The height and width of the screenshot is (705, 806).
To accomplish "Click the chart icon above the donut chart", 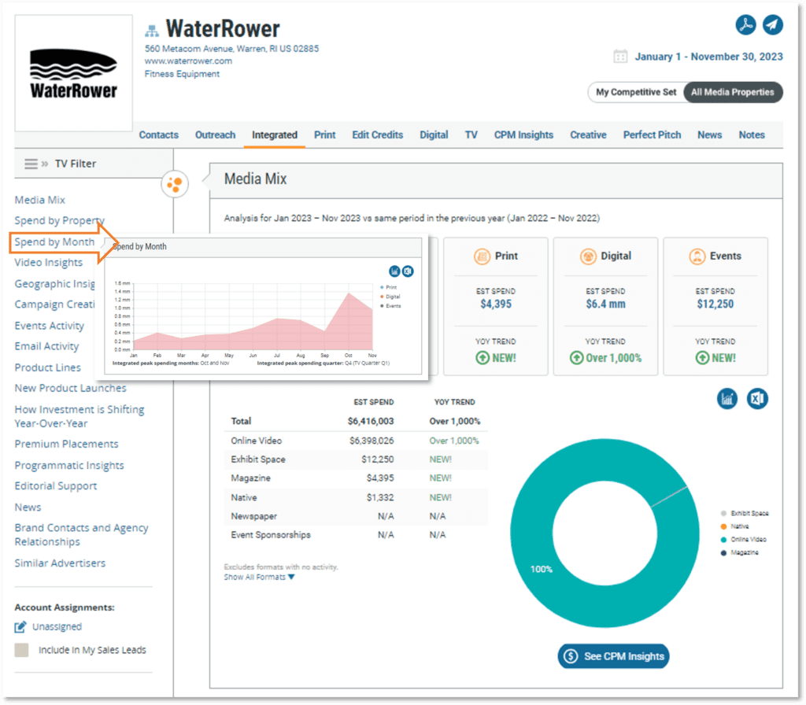I will click(727, 399).
